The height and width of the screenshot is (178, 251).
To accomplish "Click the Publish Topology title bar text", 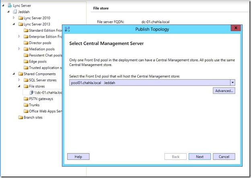I will 152,29.
